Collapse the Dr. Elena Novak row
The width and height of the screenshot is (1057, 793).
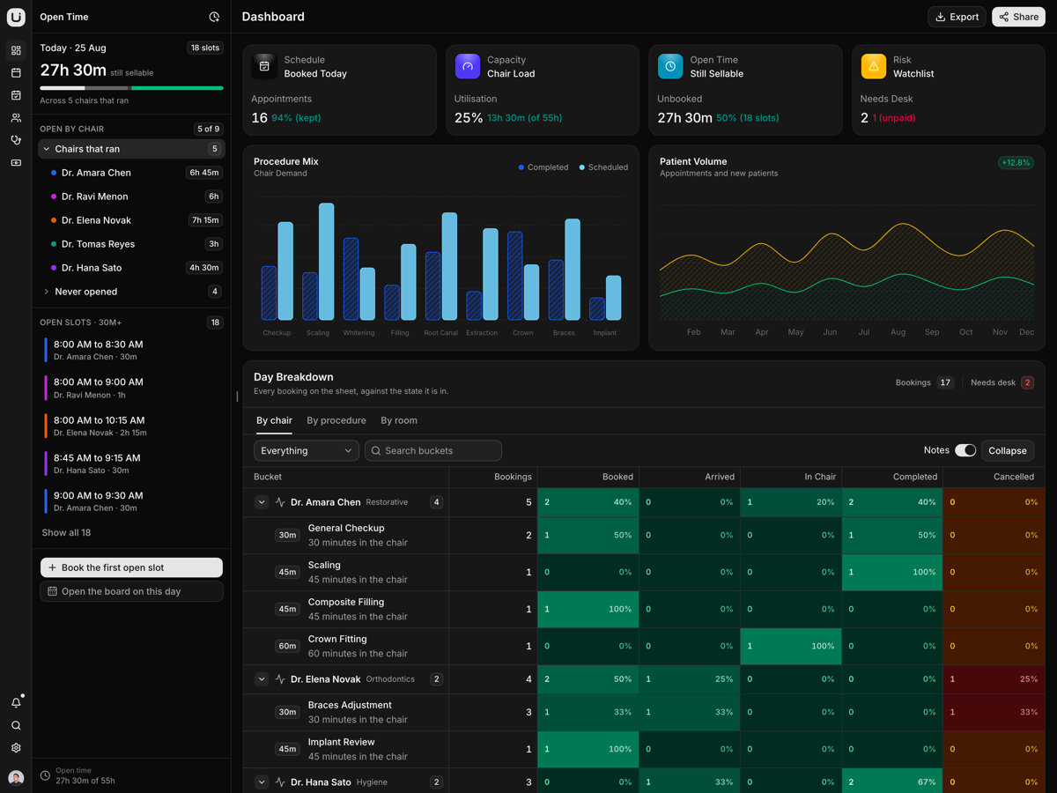[x=262, y=679]
